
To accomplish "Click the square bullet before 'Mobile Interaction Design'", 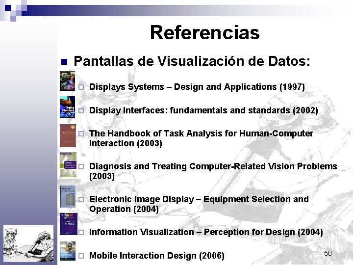I will coord(81,256).
